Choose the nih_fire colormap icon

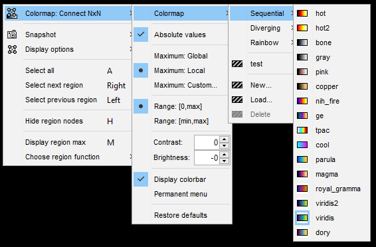pyautogui.click(x=302, y=101)
